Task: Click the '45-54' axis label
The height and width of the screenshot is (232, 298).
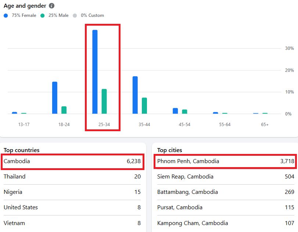Action: point(184,125)
